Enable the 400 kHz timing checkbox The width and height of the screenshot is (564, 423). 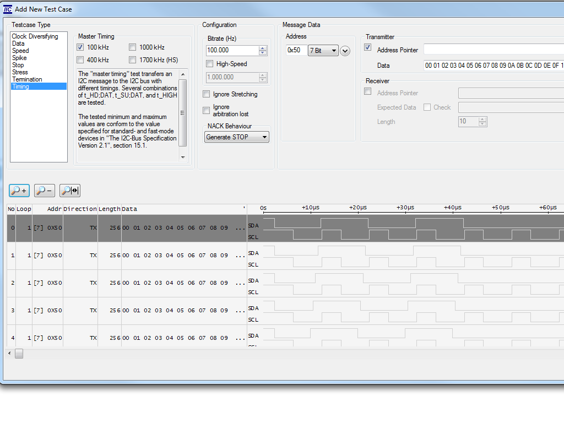[x=80, y=59]
